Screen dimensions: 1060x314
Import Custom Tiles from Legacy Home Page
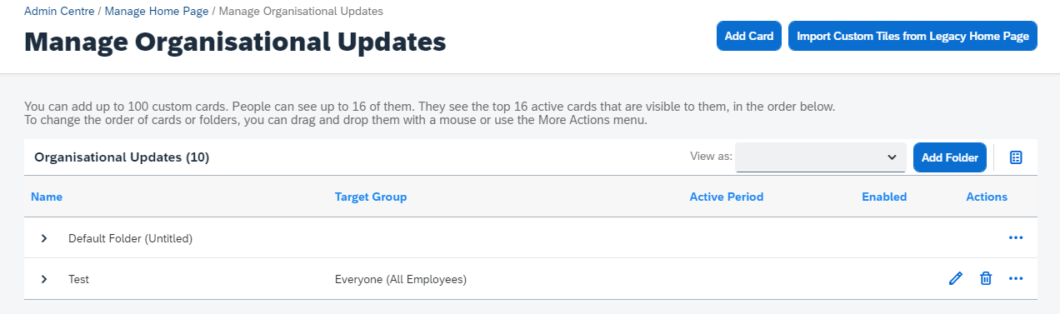click(912, 37)
